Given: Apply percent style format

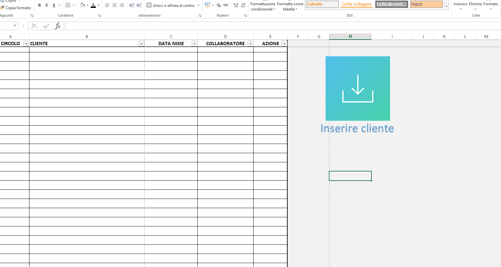Looking at the screenshot, I should click(x=219, y=5).
